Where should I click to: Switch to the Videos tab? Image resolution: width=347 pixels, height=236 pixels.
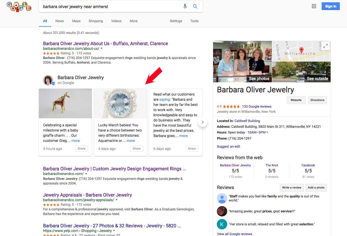pyautogui.click(x=116, y=21)
